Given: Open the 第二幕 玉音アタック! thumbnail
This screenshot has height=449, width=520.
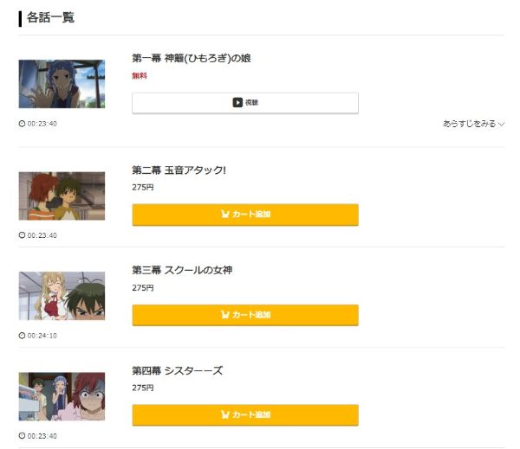Looking at the screenshot, I should point(62,196).
